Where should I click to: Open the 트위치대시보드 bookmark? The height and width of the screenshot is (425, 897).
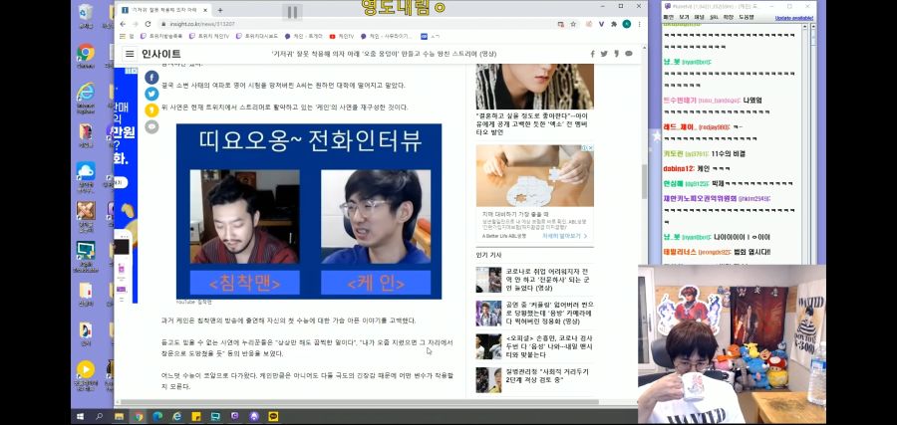257,36
